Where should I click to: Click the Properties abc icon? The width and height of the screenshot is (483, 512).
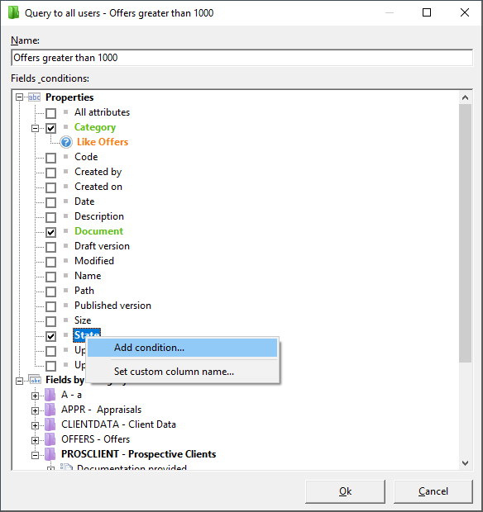coord(35,97)
